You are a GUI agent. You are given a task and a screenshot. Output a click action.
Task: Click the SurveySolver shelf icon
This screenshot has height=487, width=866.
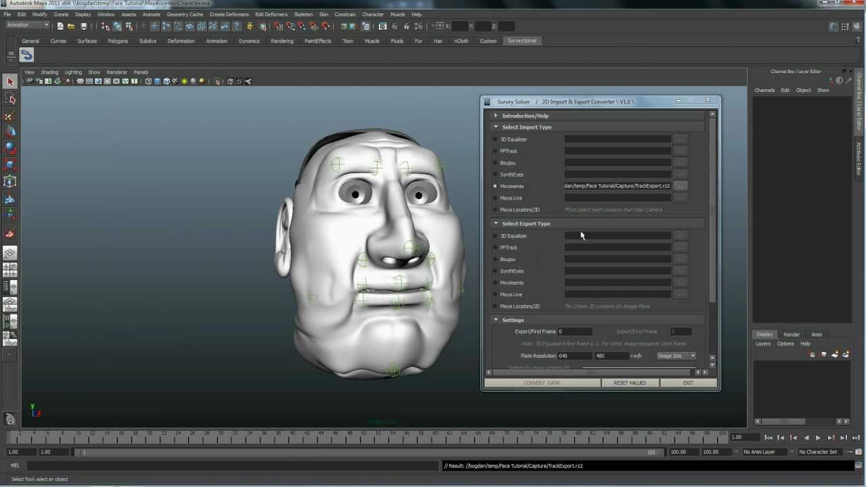27,55
